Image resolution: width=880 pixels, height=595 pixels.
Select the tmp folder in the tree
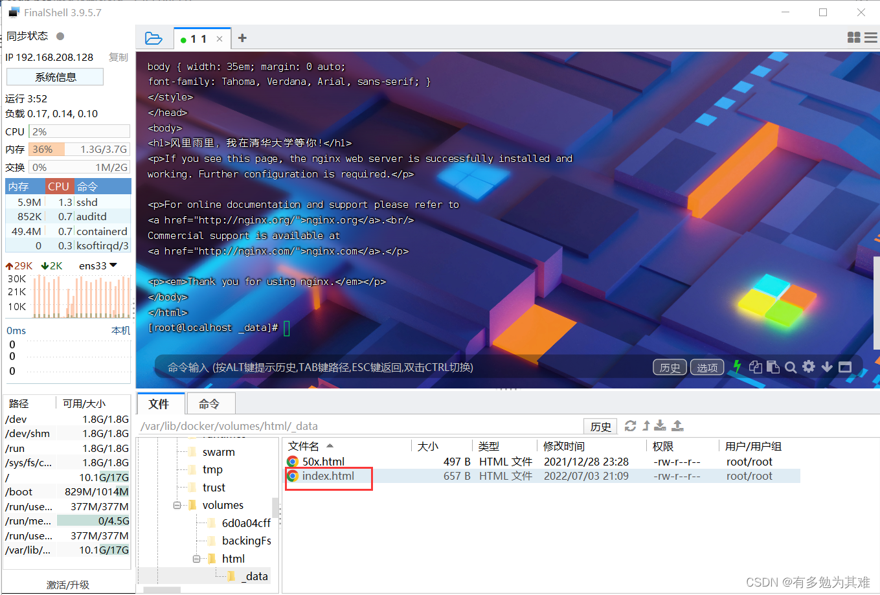212,469
